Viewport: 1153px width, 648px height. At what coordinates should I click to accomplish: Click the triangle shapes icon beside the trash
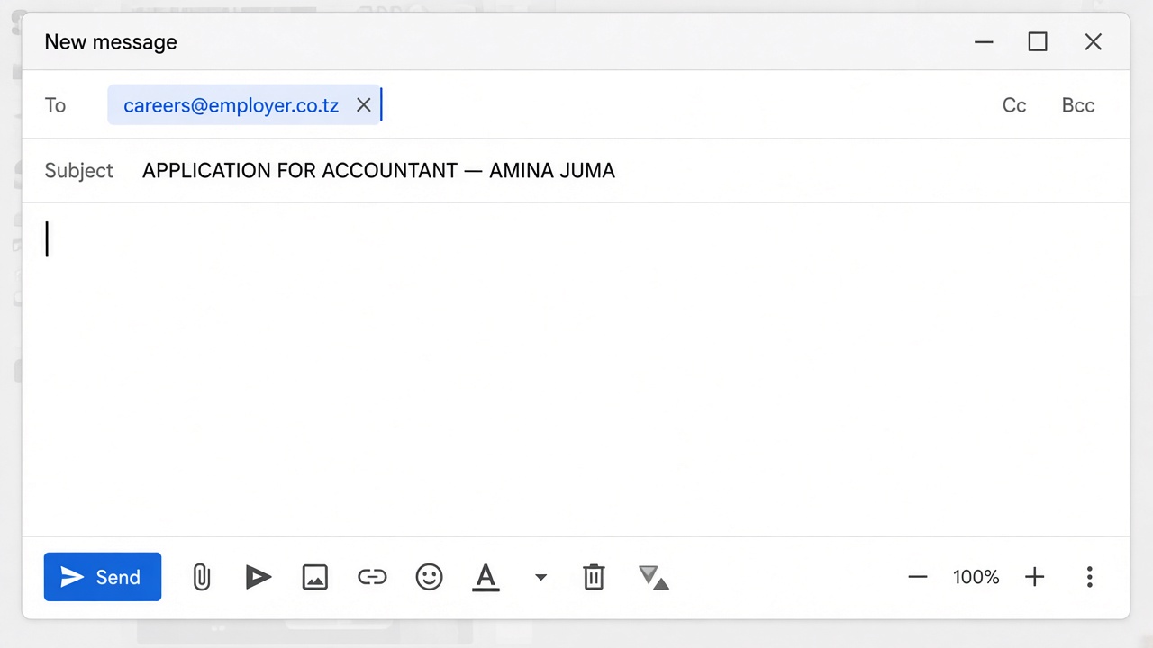(x=653, y=577)
